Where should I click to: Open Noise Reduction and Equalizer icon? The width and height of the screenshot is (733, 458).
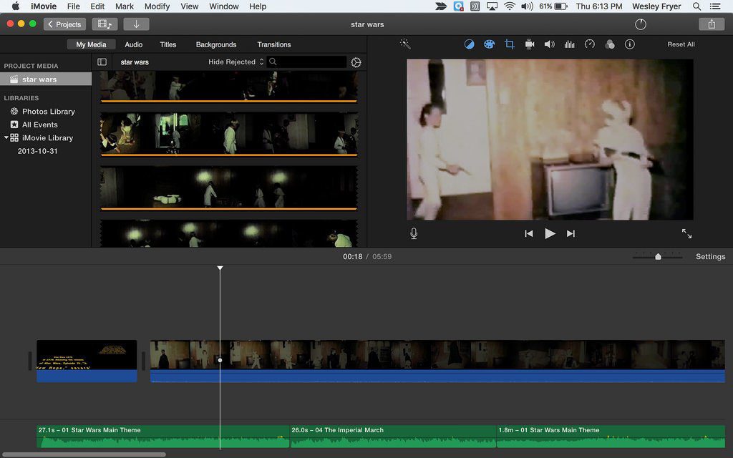click(x=569, y=44)
